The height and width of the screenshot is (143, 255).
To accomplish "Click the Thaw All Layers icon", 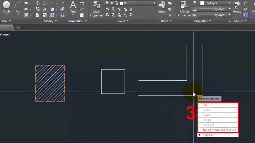I will point(119,15).
